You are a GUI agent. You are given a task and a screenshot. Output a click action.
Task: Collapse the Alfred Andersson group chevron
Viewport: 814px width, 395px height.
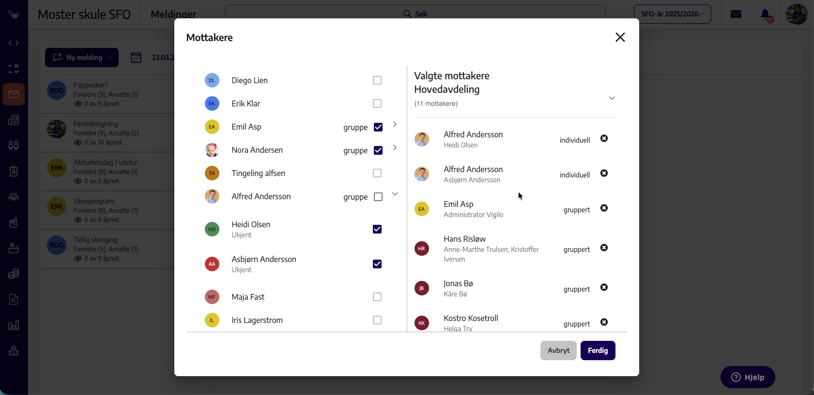click(x=395, y=194)
